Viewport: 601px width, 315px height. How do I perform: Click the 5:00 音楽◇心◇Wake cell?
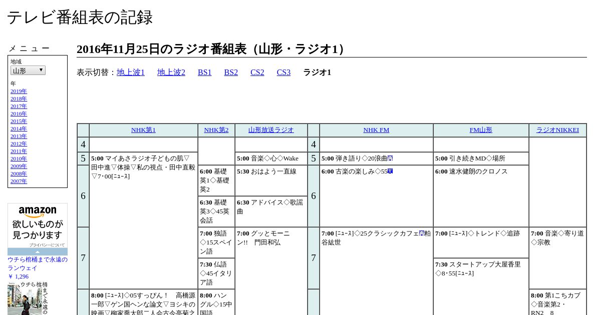click(x=271, y=158)
